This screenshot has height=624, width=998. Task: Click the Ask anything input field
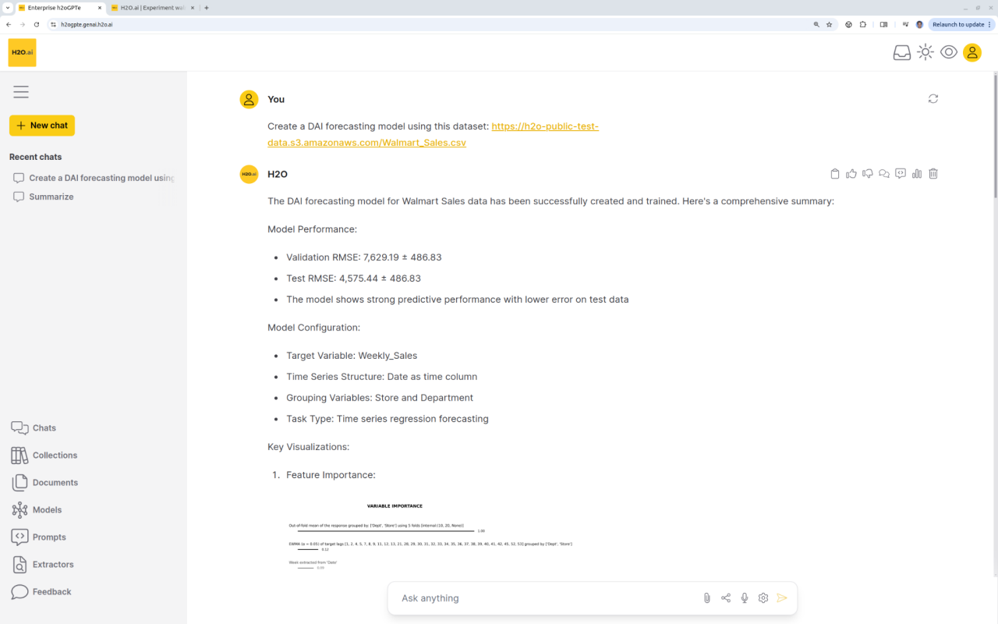546,598
